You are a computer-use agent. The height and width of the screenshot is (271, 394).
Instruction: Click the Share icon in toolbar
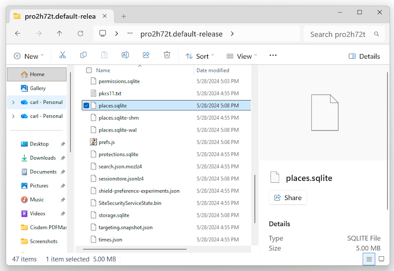(x=146, y=55)
